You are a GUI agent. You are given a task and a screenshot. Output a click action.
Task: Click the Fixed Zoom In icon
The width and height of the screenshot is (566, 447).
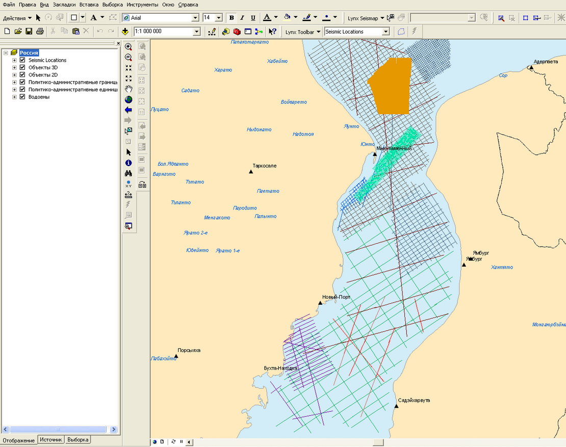128,68
